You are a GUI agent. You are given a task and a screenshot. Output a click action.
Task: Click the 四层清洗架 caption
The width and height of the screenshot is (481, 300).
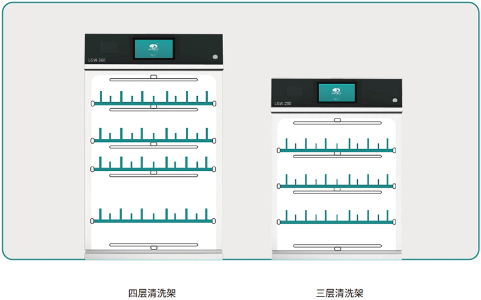(x=152, y=293)
